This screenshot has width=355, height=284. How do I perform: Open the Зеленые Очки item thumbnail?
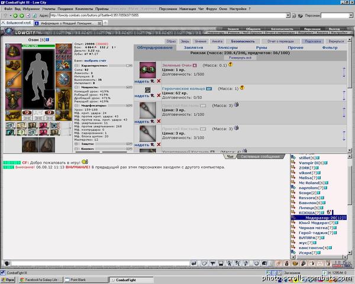(147, 70)
